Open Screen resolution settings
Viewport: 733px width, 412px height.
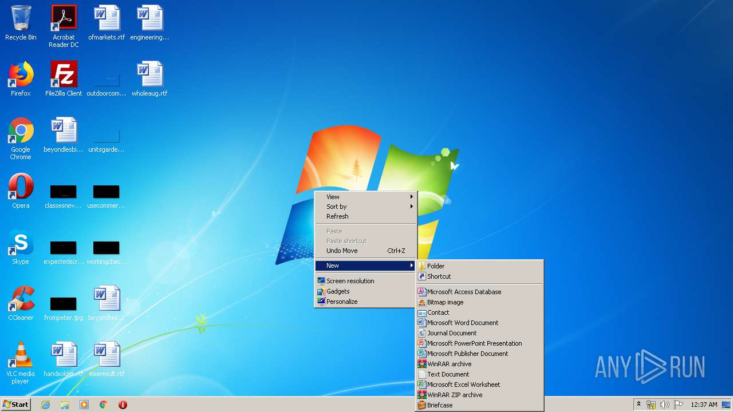tap(365, 281)
